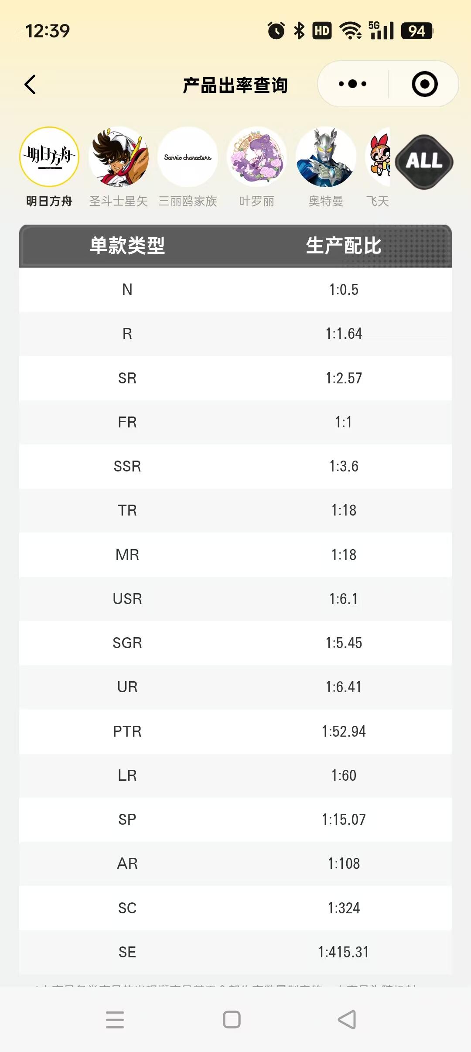Select the SSR rarity row
471x1052 pixels.
(x=235, y=466)
